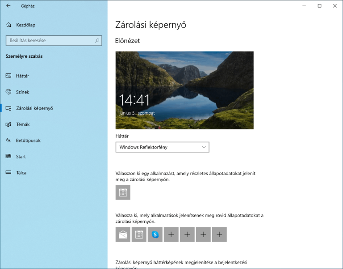Close the Gépház window

[x=335, y=6]
